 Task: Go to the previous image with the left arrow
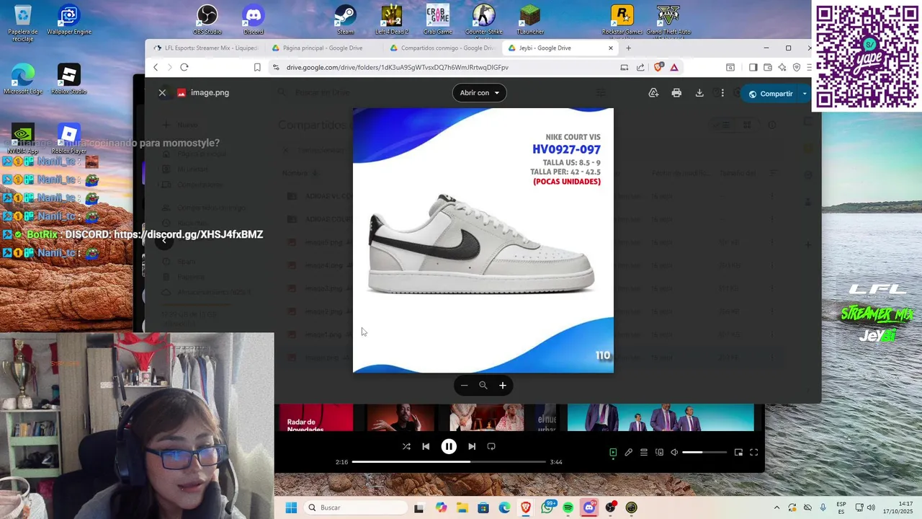pos(164,241)
